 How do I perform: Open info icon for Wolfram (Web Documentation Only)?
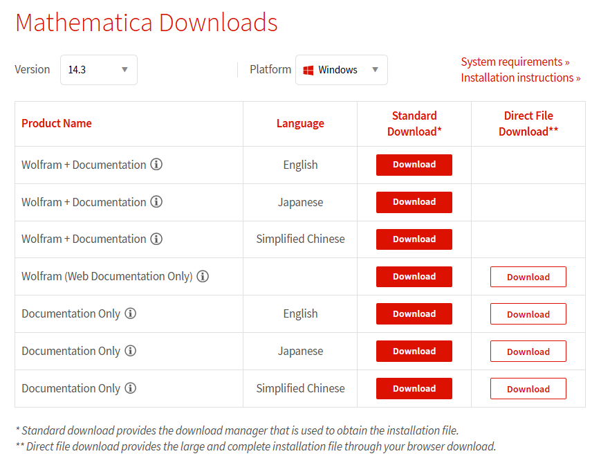[203, 276]
